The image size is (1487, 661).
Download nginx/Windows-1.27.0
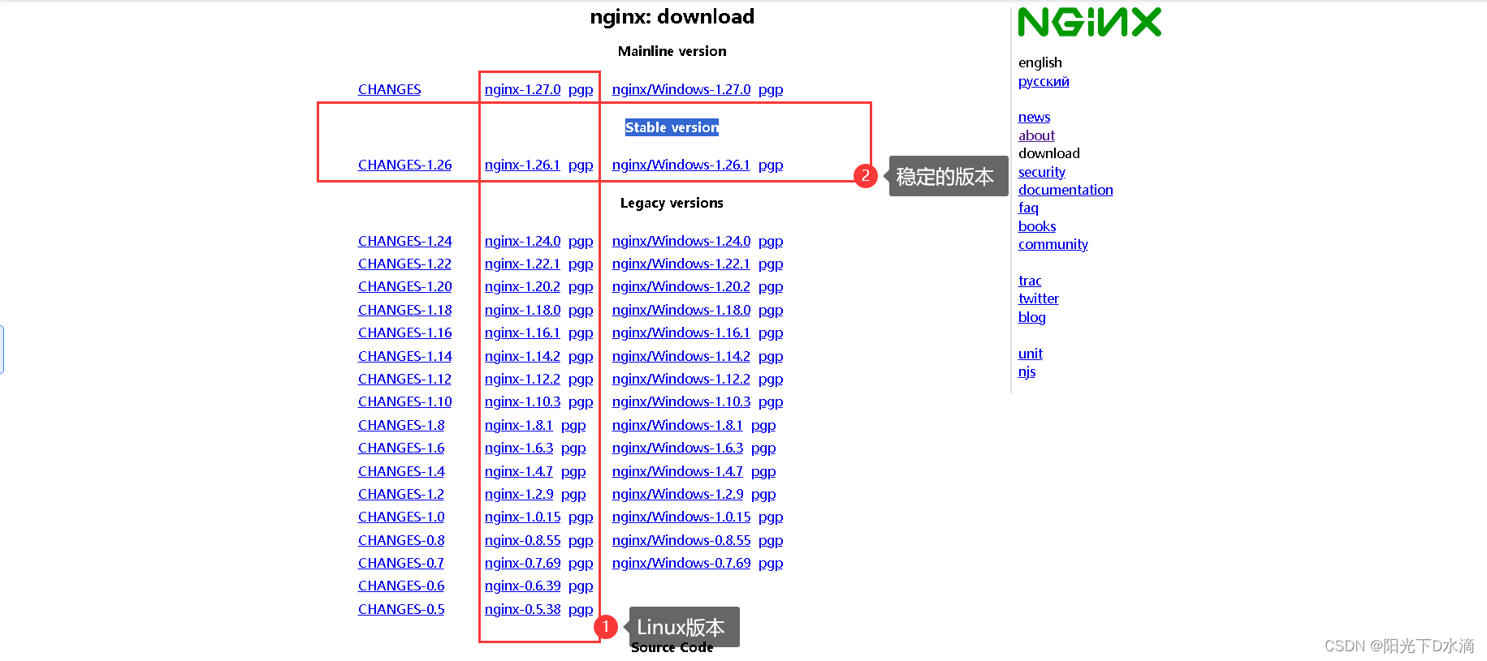(x=681, y=89)
